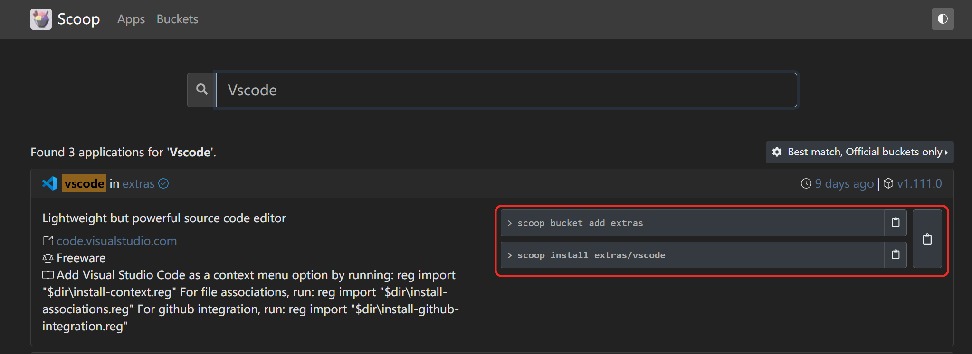972x354 pixels.
Task: Open 'Best match, Official buckets only' options dropdown
Action: (x=860, y=152)
